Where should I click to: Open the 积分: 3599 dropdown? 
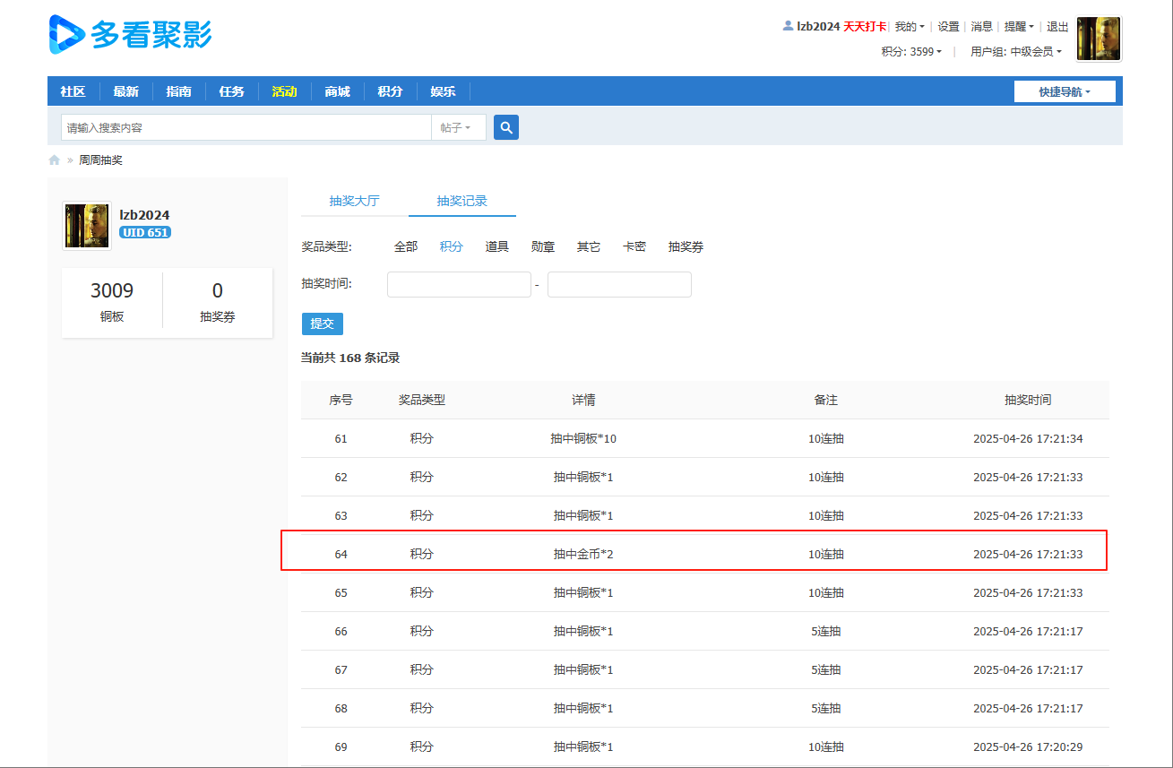(x=911, y=52)
